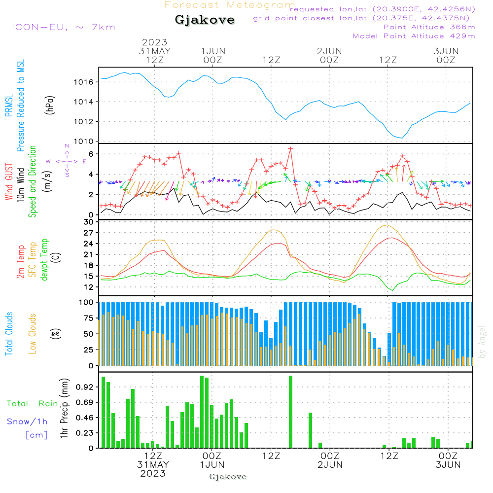Click the "Pressure Reduced to MSL" label
Image resolution: width=493 pixels, height=493 pixels.
point(20,106)
